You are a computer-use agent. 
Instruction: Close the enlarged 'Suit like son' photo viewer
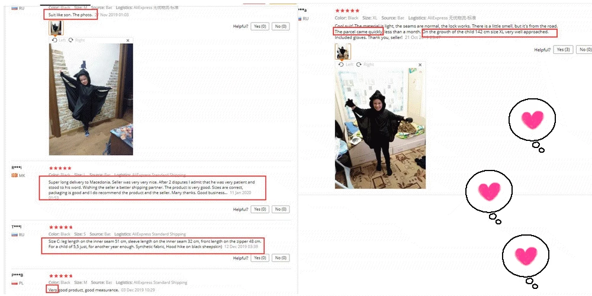(128, 40)
